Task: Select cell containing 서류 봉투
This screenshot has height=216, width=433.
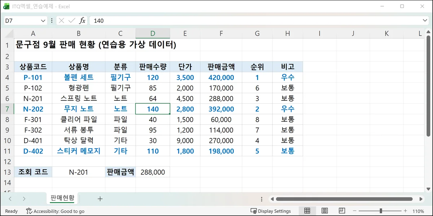Action: tap(79, 130)
